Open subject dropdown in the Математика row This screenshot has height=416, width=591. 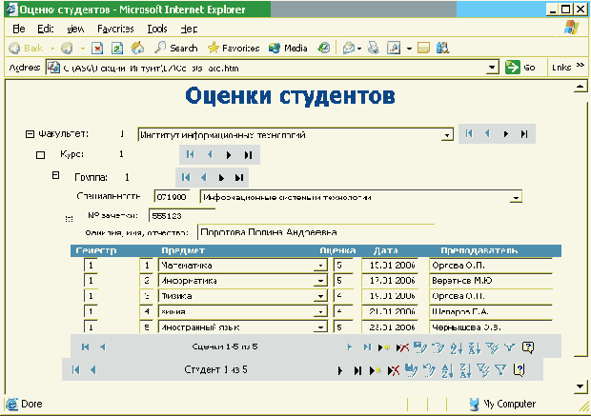319,266
